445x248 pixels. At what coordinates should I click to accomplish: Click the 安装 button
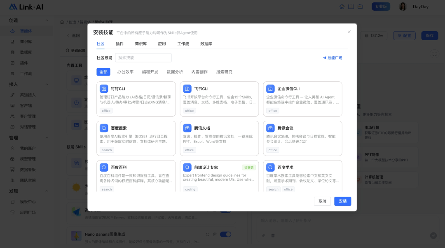coord(342,201)
